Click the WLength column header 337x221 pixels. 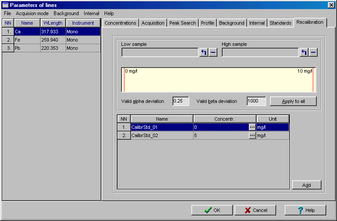pyautogui.click(x=53, y=23)
